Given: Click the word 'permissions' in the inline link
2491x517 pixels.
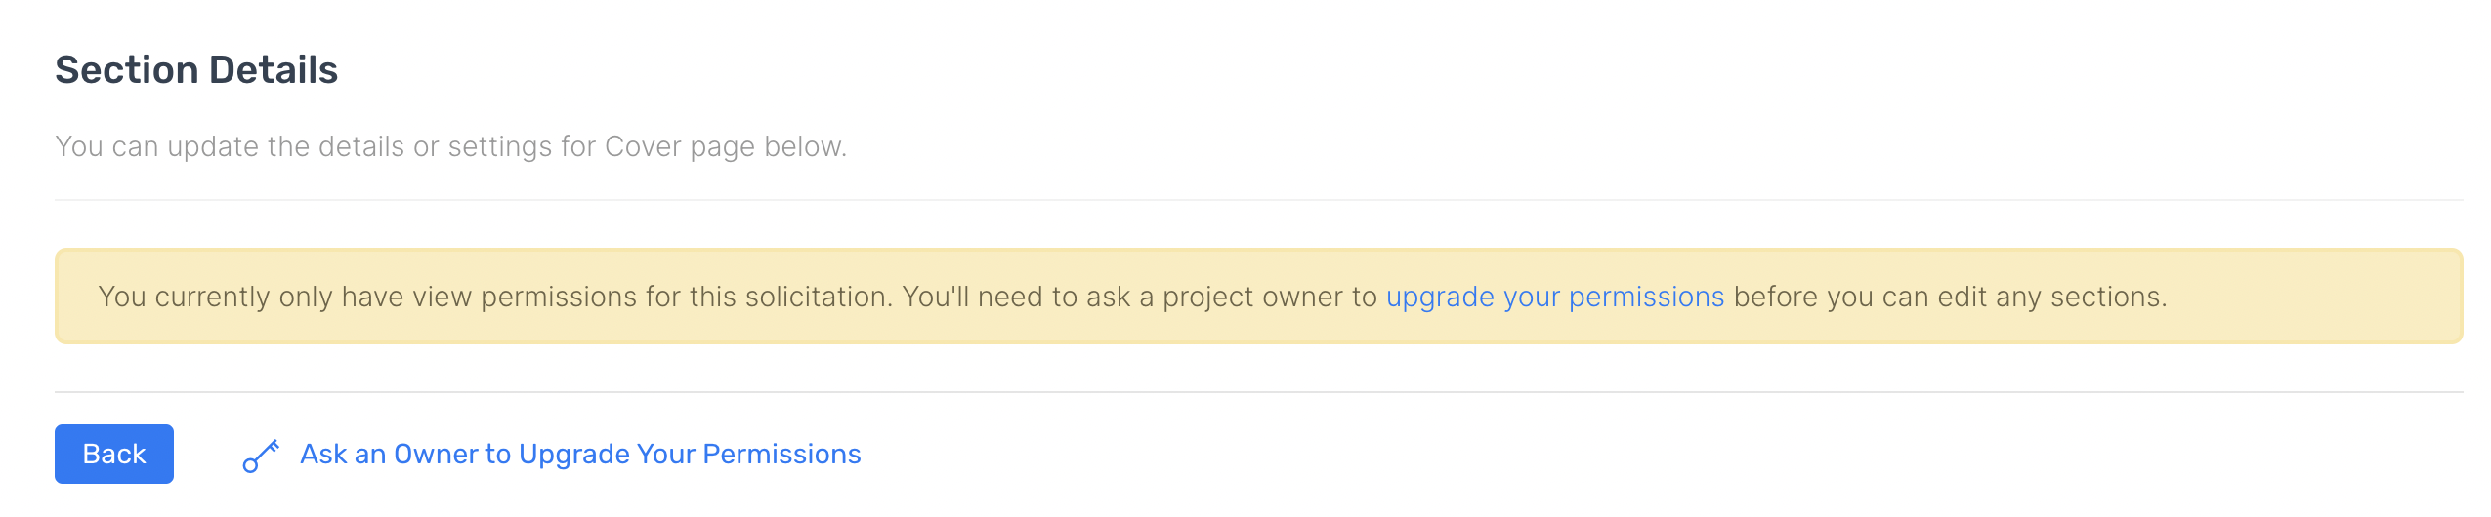Looking at the screenshot, I should [1646, 297].
